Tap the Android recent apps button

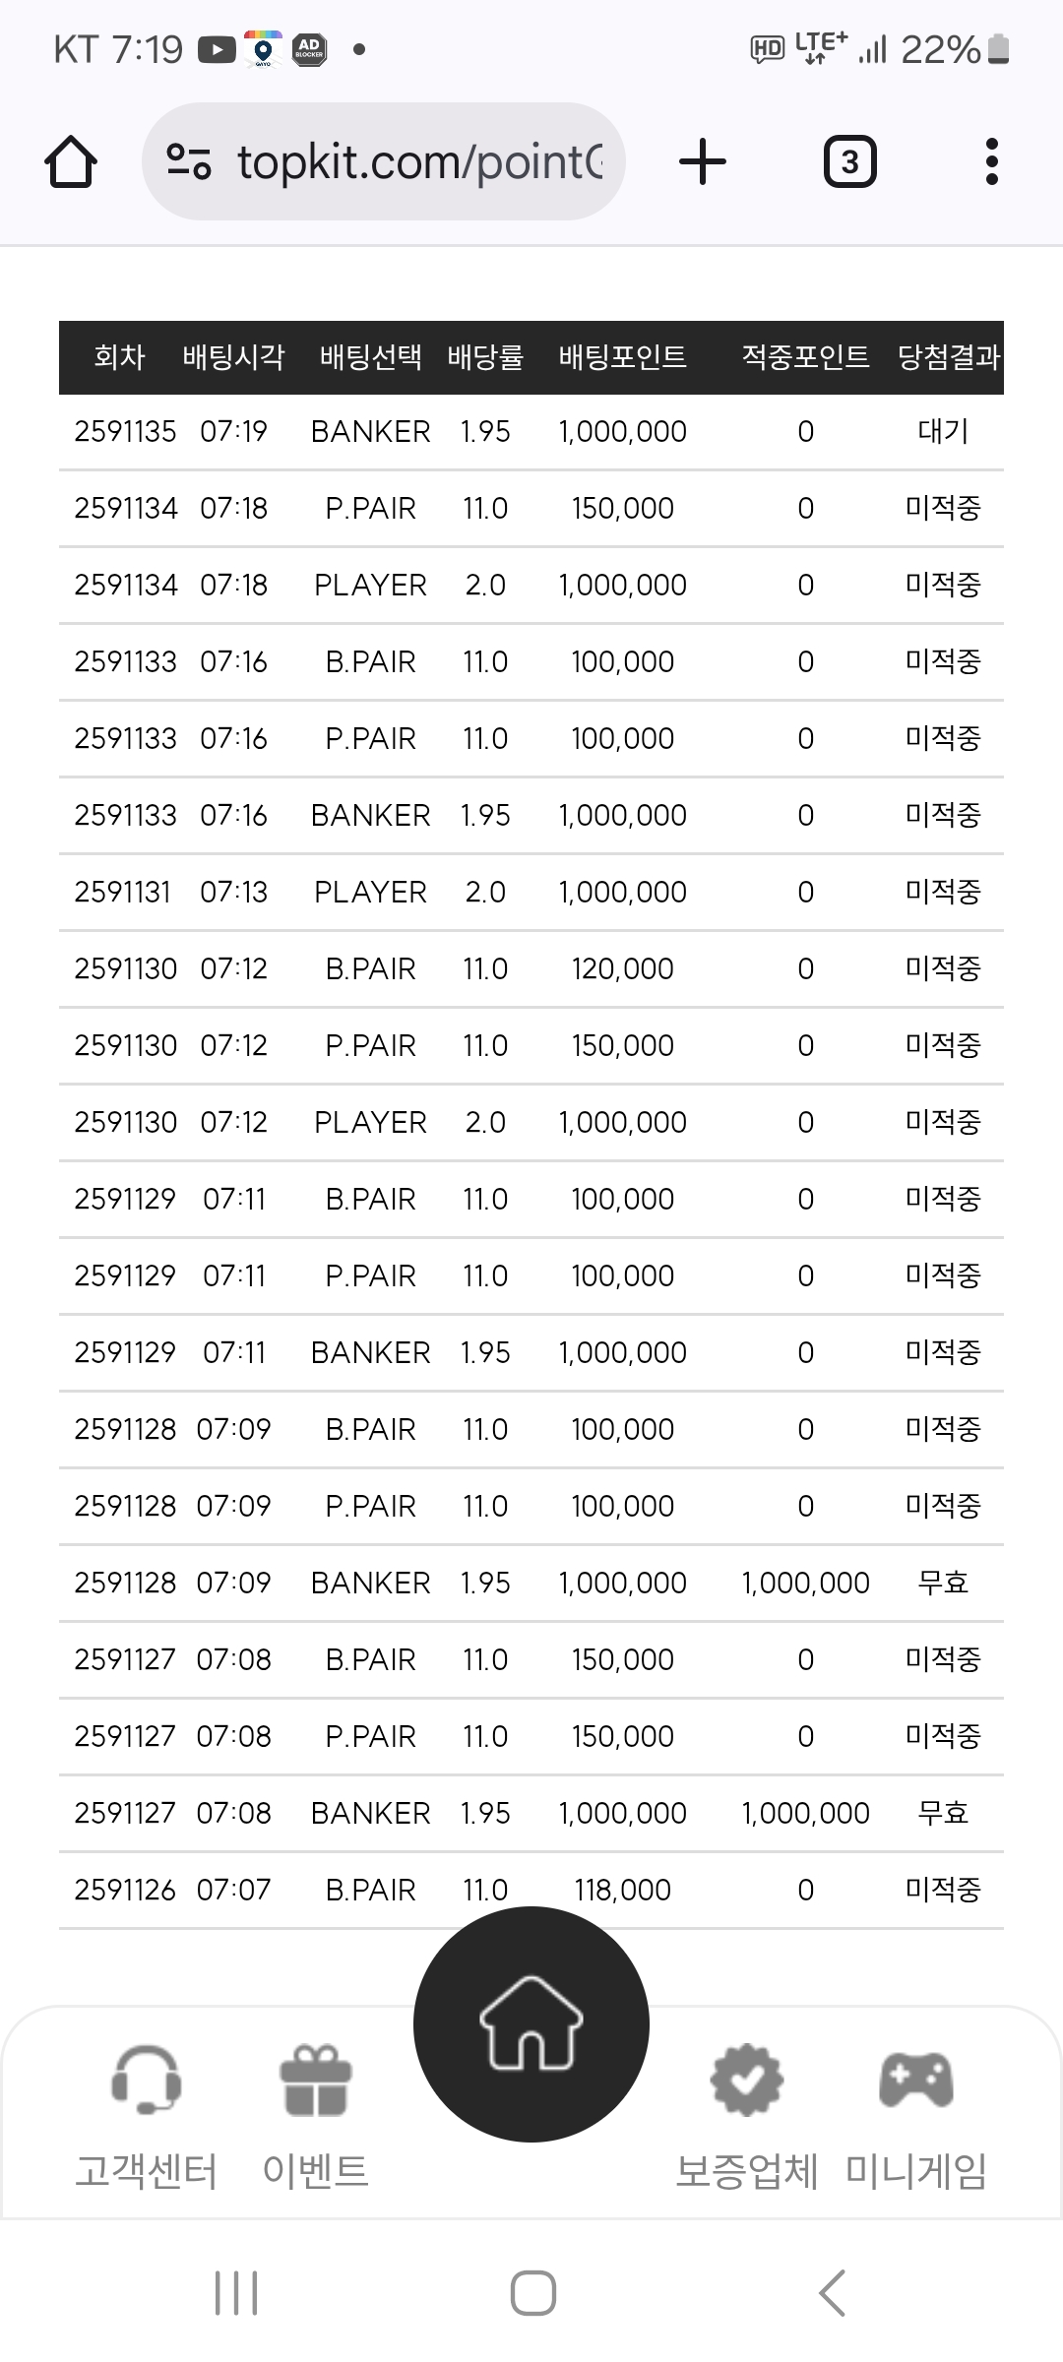click(x=236, y=2293)
